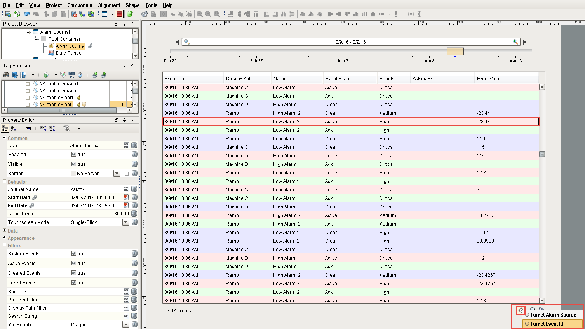Click the red stop/preview mode toolbar button

click(119, 14)
